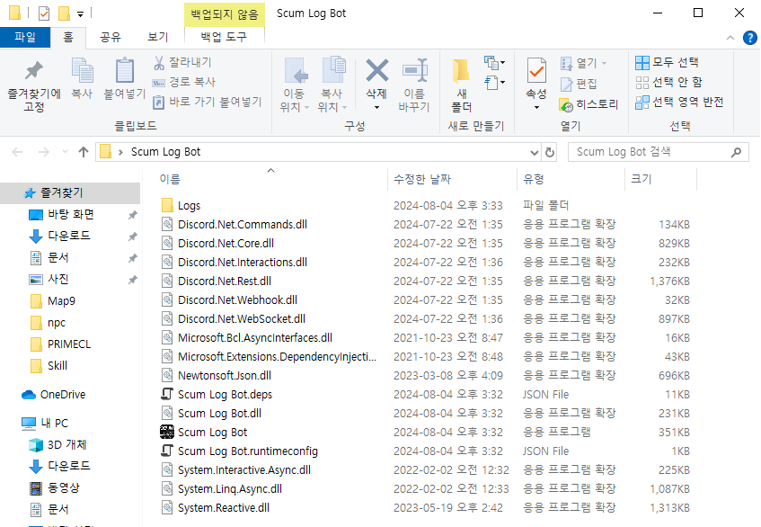Click the quick access properties checkmark icon in the title bar
The height and width of the screenshot is (527, 761).
(44, 13)
